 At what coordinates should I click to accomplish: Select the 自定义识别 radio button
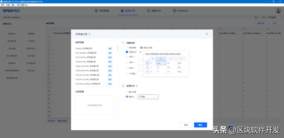pos(141,48)
